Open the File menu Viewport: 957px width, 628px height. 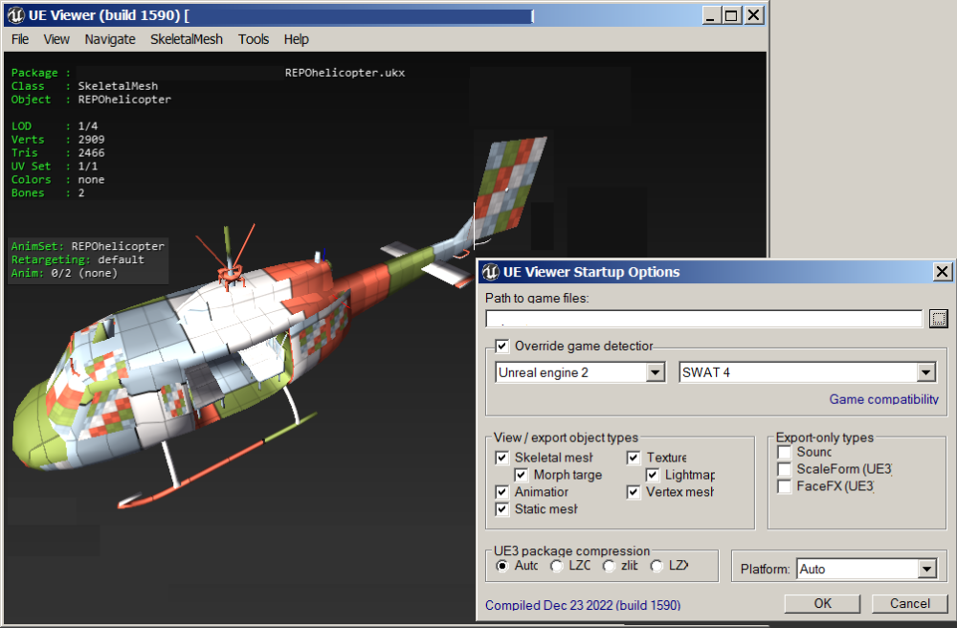pos(20,39)
